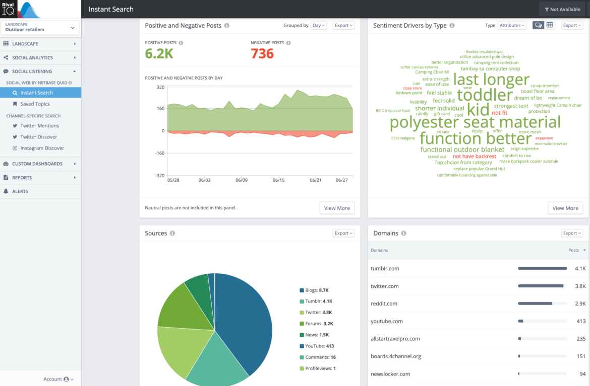The height and width of the screenshot is (386, 590).
Task: Open the Outdoor retailers landscape selector
Action: coord(40,28)
